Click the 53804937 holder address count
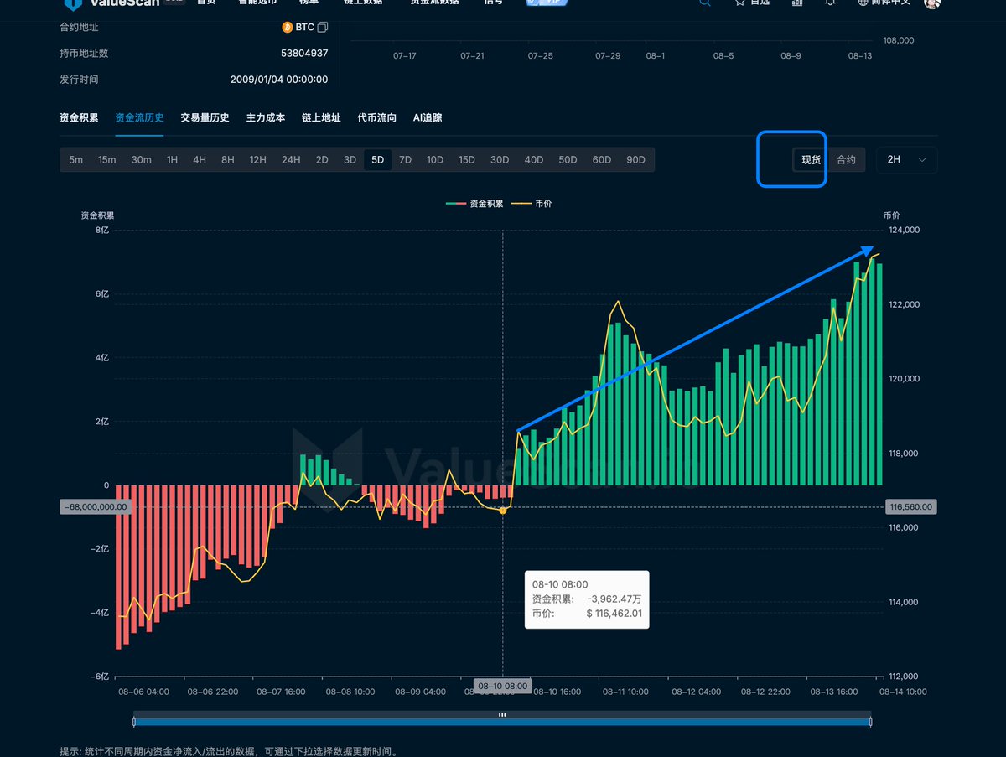 pyautogui.click(x=304, y=54)
